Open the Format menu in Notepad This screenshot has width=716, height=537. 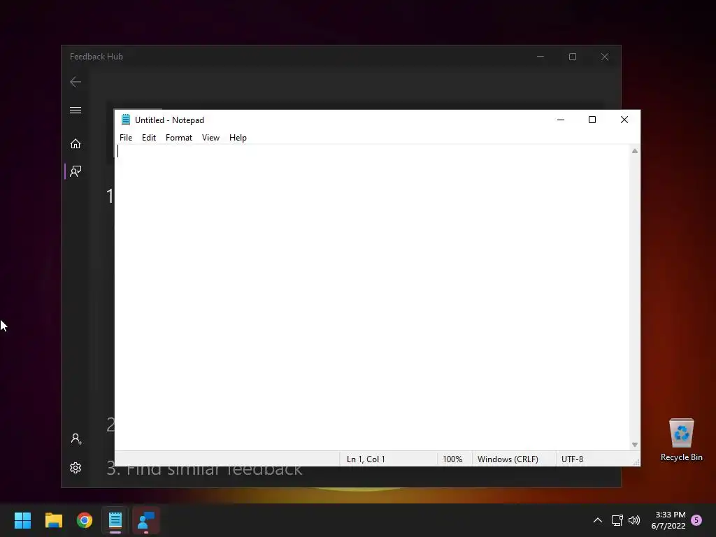tap(178, 138)
